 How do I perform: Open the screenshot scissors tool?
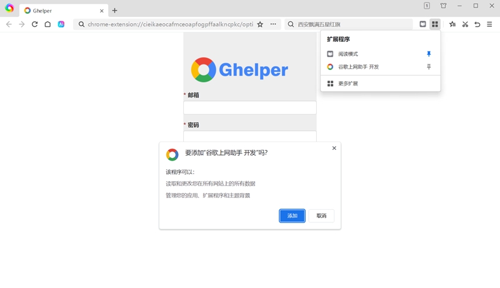465,24
